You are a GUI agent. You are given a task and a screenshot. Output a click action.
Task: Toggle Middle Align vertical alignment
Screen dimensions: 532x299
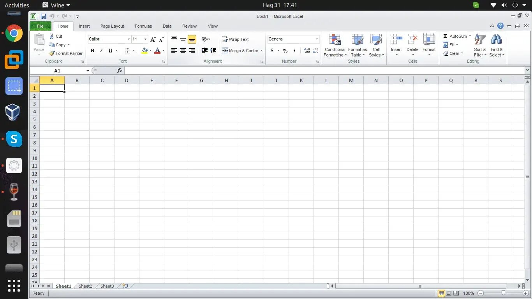(x=183, y=39)
